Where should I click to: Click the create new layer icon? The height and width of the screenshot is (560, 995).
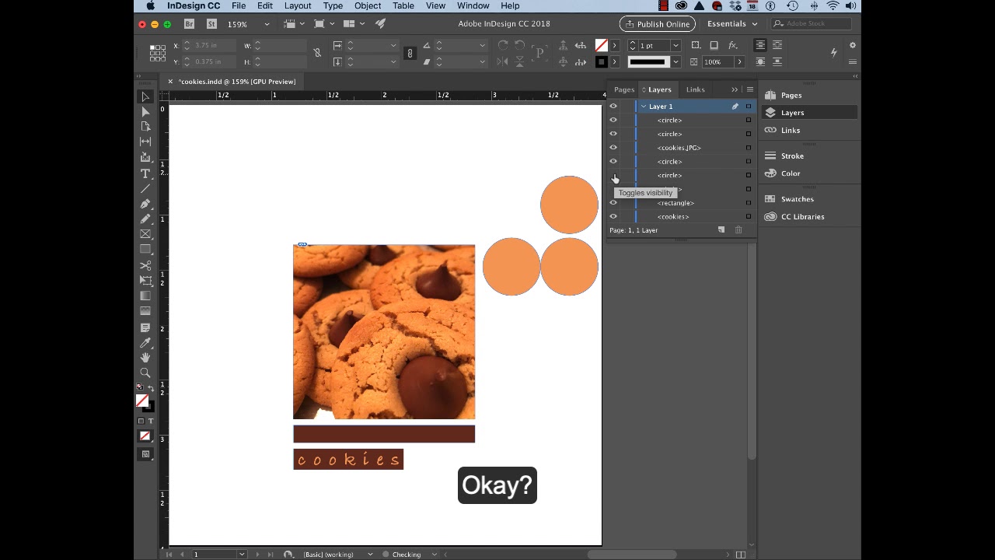click(721, 230)
